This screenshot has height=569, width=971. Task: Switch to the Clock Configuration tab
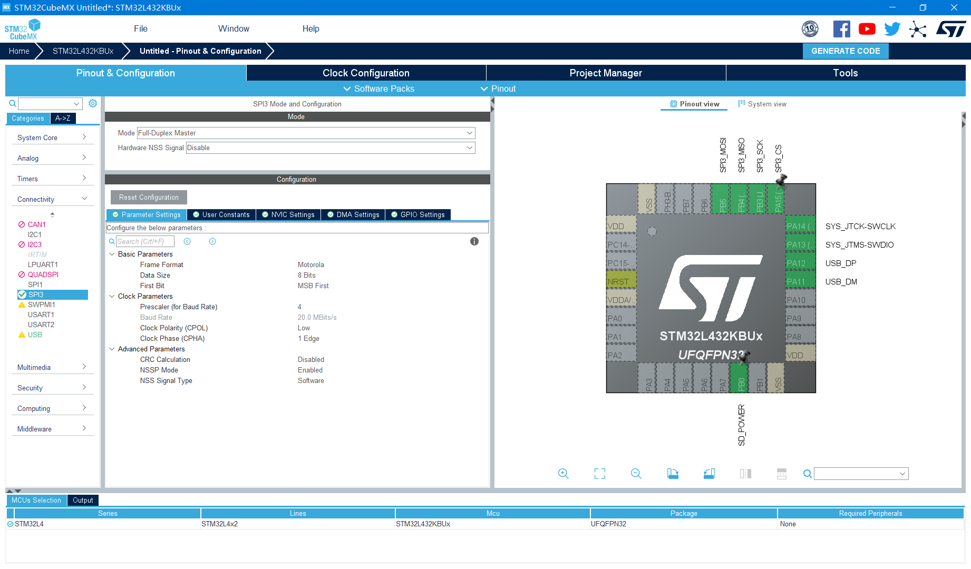point(366,73)
